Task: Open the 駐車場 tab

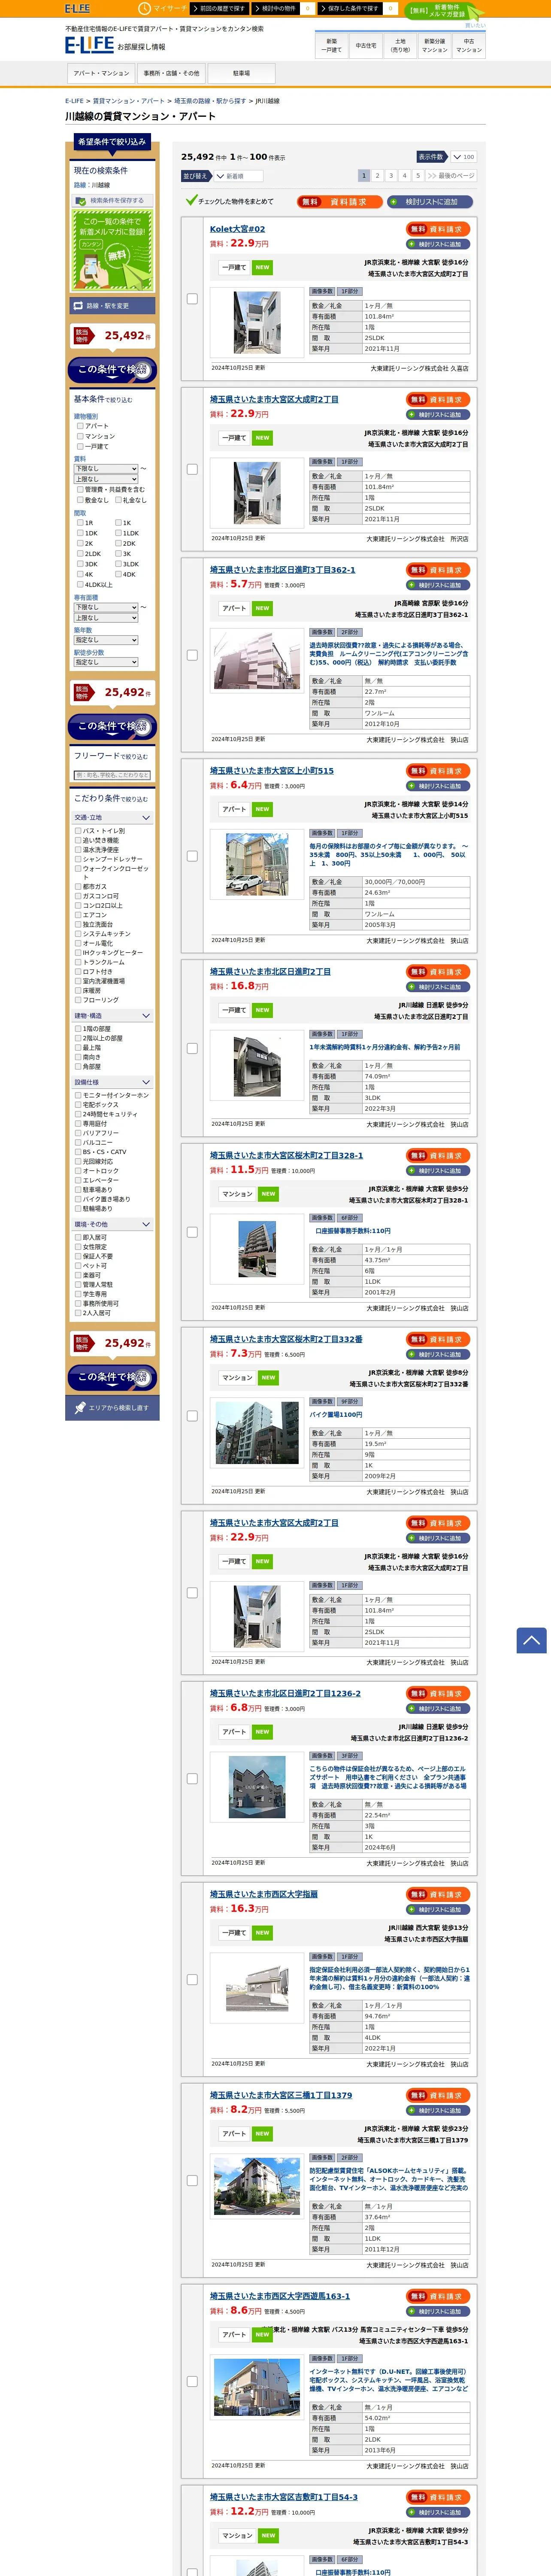Action: pos(241,73)
